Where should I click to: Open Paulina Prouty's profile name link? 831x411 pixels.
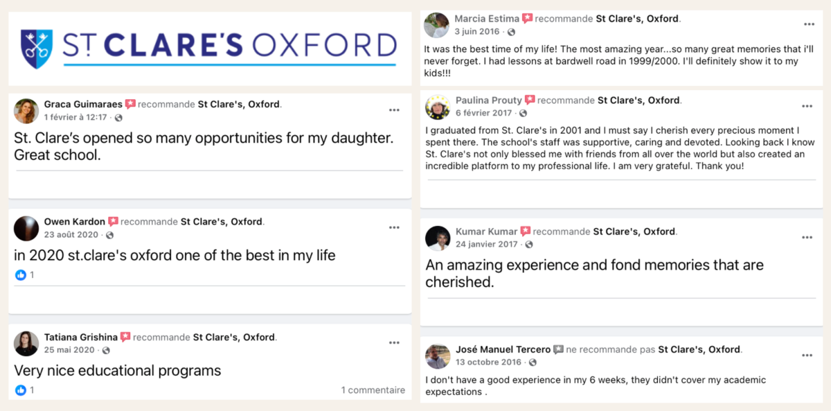(x=488, y=100)
